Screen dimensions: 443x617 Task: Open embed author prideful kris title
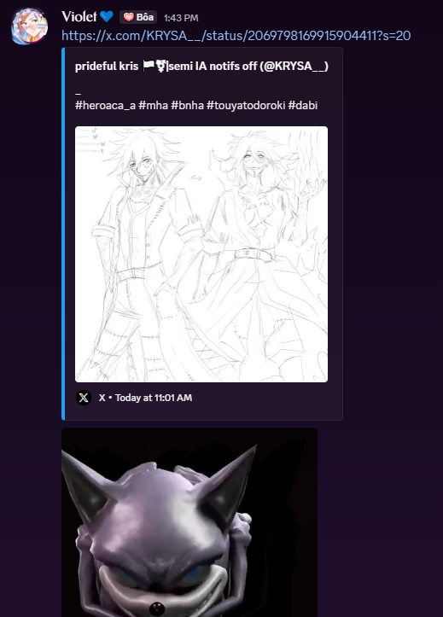coord(201,66)
